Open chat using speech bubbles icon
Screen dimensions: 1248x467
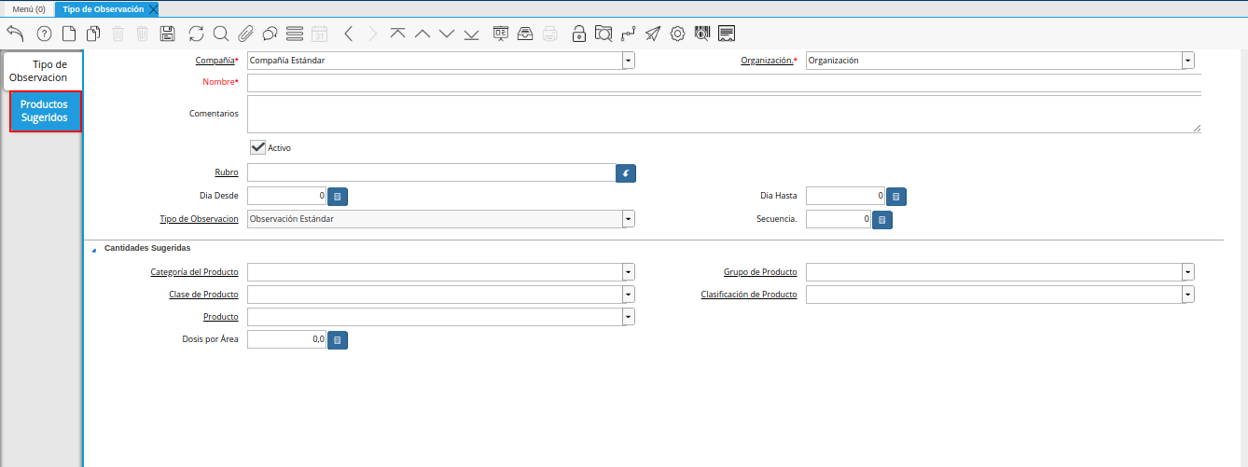tap(270, 34)
